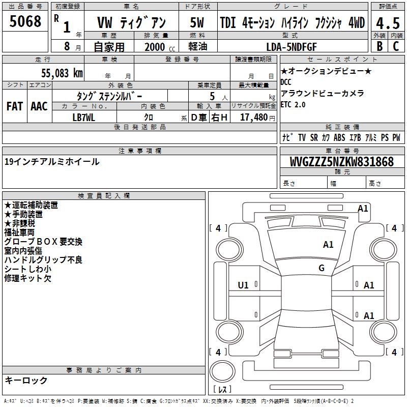This screenshot has width=407, height=407.
Task: Click exterior grade B
Action: [380, 46]
